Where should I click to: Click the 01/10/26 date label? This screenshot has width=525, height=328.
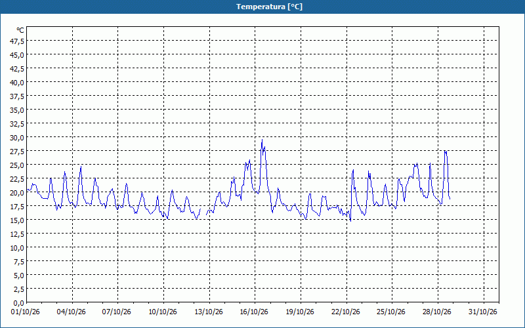(x=26, y=312)
